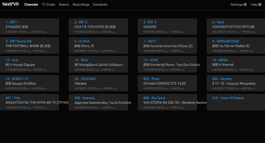Viewport: 265px width, 143px height.
Task: Click program Άρωμα Ελλάδας
Action: pos(24,83)
